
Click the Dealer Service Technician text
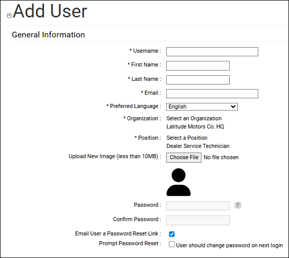(x=198, y=146)
